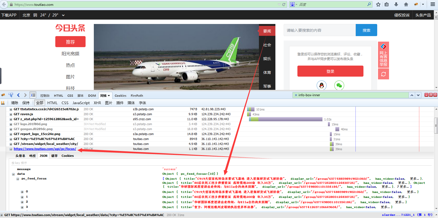Expand JSON array item 0
This screenshot has width=438, height=218.
click(22, 192)
